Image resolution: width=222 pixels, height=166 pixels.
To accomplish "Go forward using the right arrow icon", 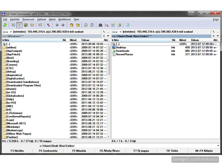I will 63,25.
